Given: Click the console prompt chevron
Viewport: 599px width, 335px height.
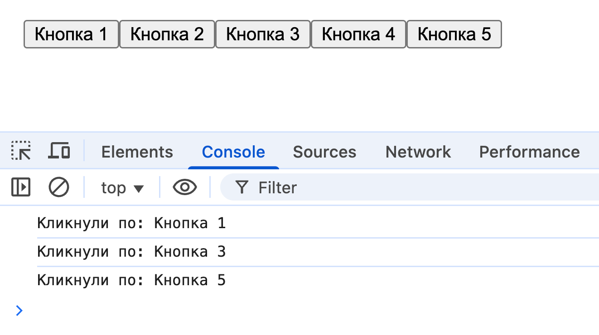Looking at the screenshot, I should pos(19,311).
